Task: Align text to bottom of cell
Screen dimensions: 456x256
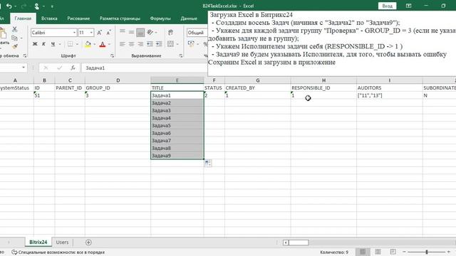Action: click(x=140, y=32)
